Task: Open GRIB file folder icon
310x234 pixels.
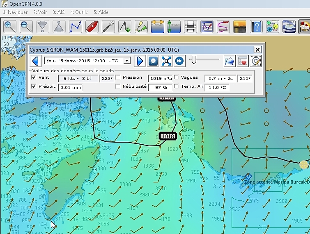Action: [x=229, y=61]
